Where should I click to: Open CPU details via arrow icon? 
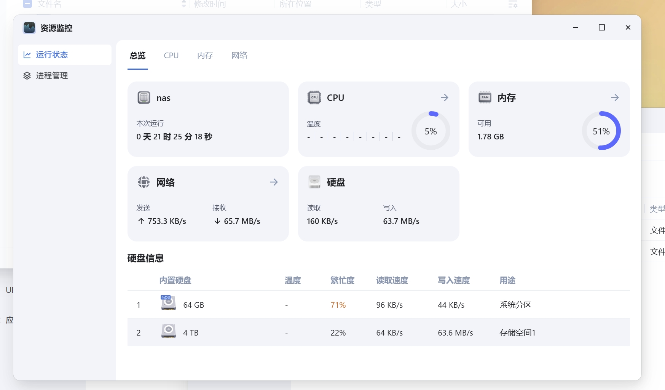click(x=444, y=97)
